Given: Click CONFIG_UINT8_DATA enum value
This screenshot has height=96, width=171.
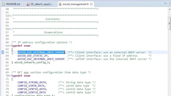Looking at the screenshot, I should (x=31, y=86).
